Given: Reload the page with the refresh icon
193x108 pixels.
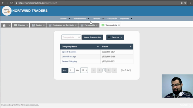Looking at the screenshot, I should pos(11,3).
